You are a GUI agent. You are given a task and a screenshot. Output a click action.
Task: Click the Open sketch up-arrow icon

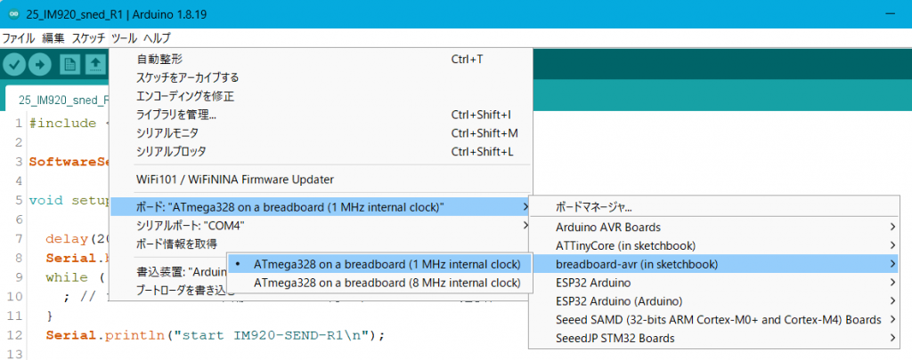coord(94,64)
